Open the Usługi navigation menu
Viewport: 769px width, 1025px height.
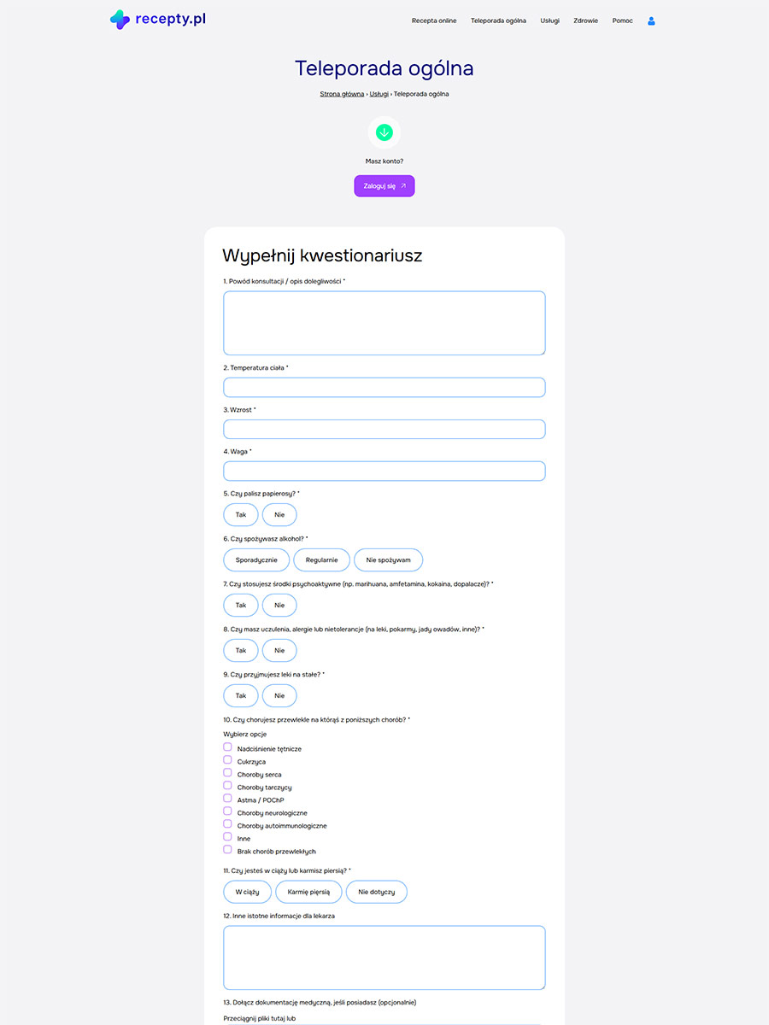pyautogui.click(x=549, y=20)
